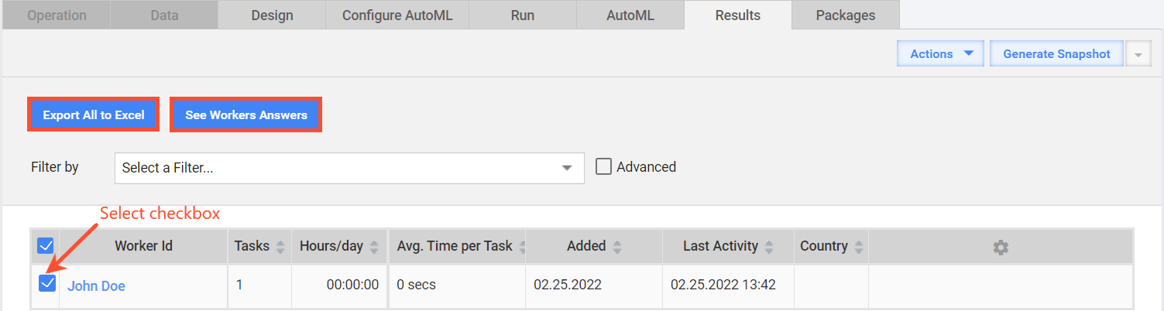The width and height of the screenshot is (1164, 311).
Task: Click See Workers Answers button
Action: pos(246,115)
